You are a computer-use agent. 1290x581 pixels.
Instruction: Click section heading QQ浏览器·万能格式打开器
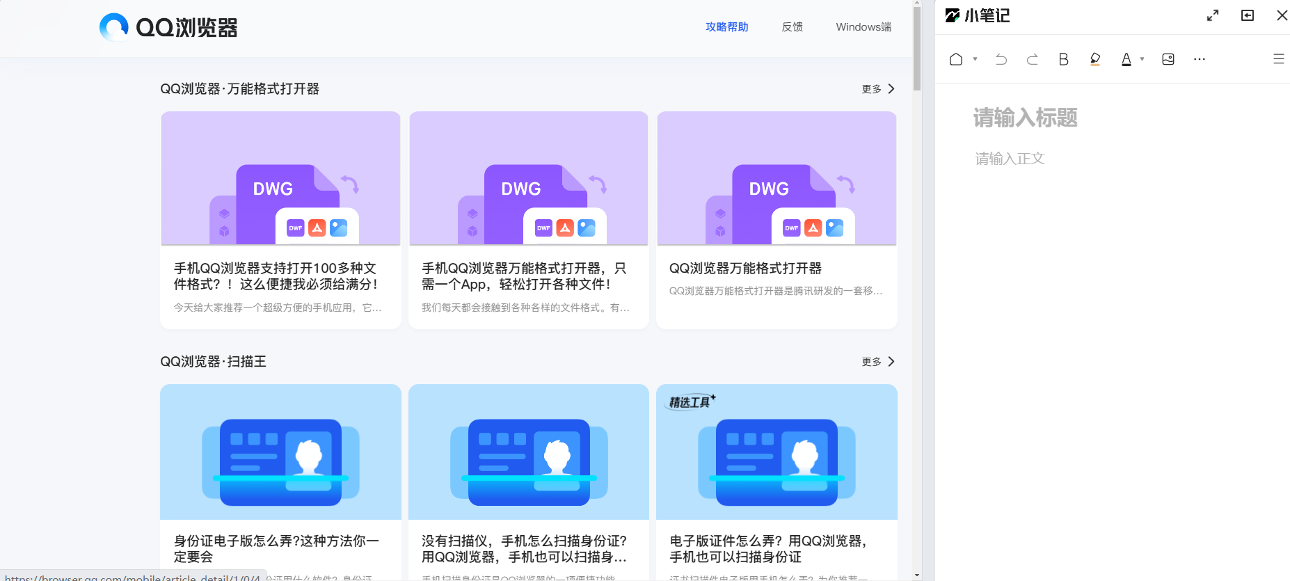coord(240,89)
